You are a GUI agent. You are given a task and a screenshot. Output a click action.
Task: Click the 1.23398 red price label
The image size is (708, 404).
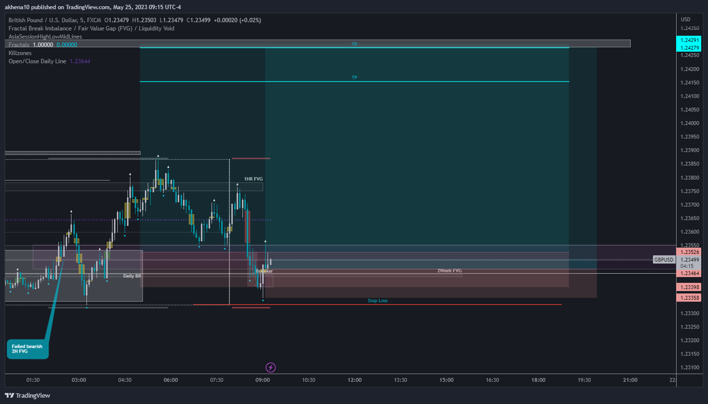[690, 287]
